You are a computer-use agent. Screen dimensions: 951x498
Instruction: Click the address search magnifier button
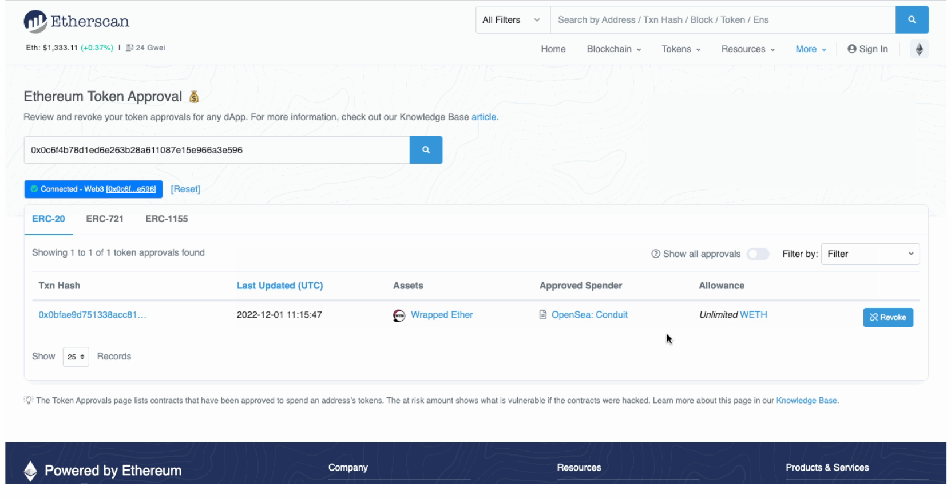coord(426,150)
